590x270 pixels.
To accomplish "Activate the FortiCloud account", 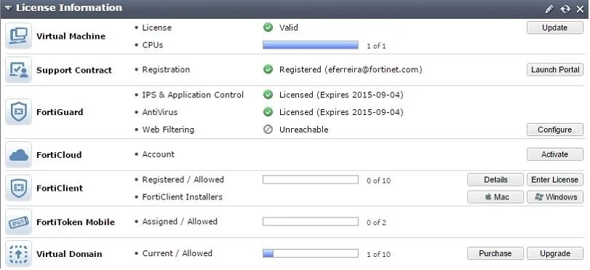I will [554, 154].
